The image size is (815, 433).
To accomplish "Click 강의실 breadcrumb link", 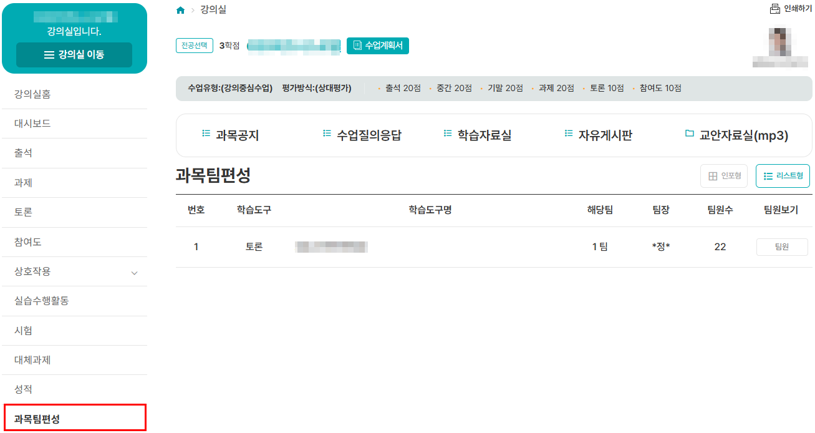I will [x=213, y=9].
